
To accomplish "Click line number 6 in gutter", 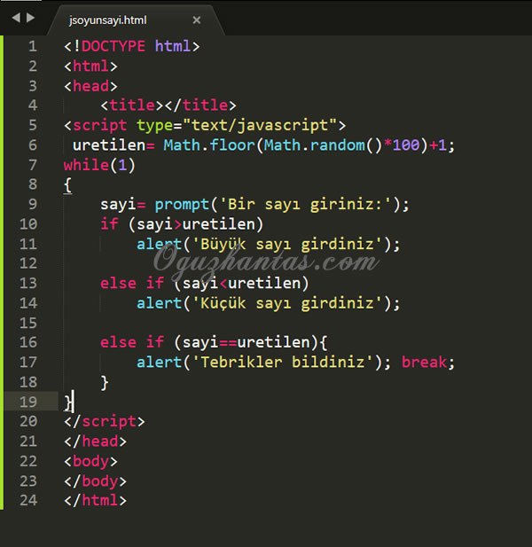I will point(33,145).
